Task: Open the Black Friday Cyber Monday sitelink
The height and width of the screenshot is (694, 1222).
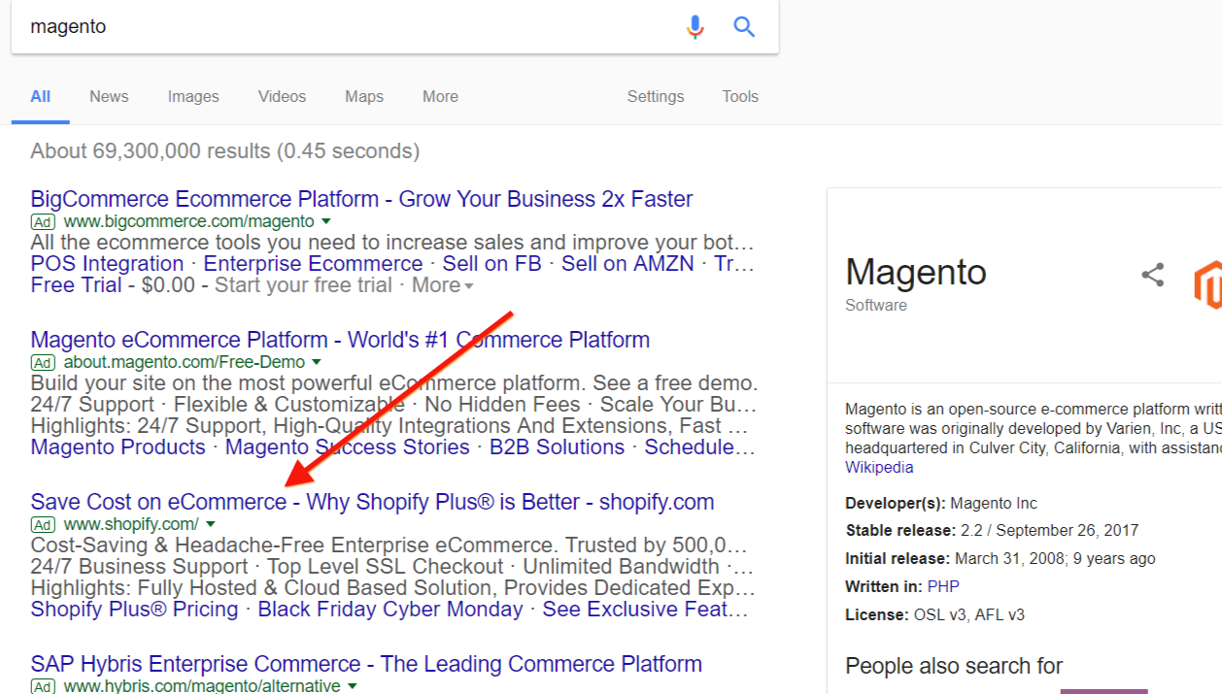Action: [x=390, y=610]
